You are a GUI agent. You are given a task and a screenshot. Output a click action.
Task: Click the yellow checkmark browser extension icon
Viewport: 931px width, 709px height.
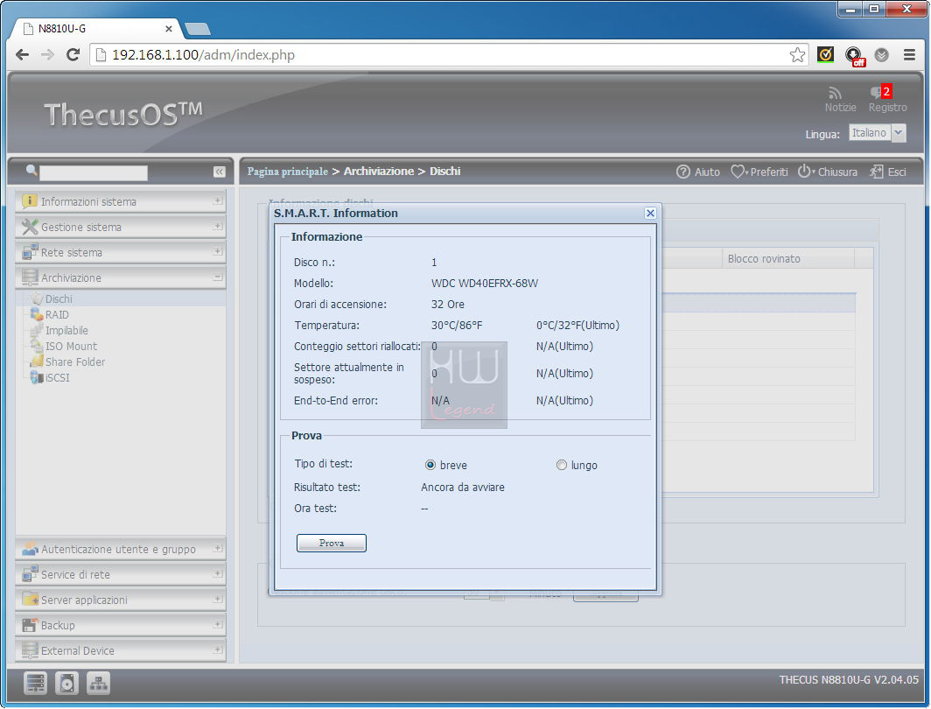[825, 55]
